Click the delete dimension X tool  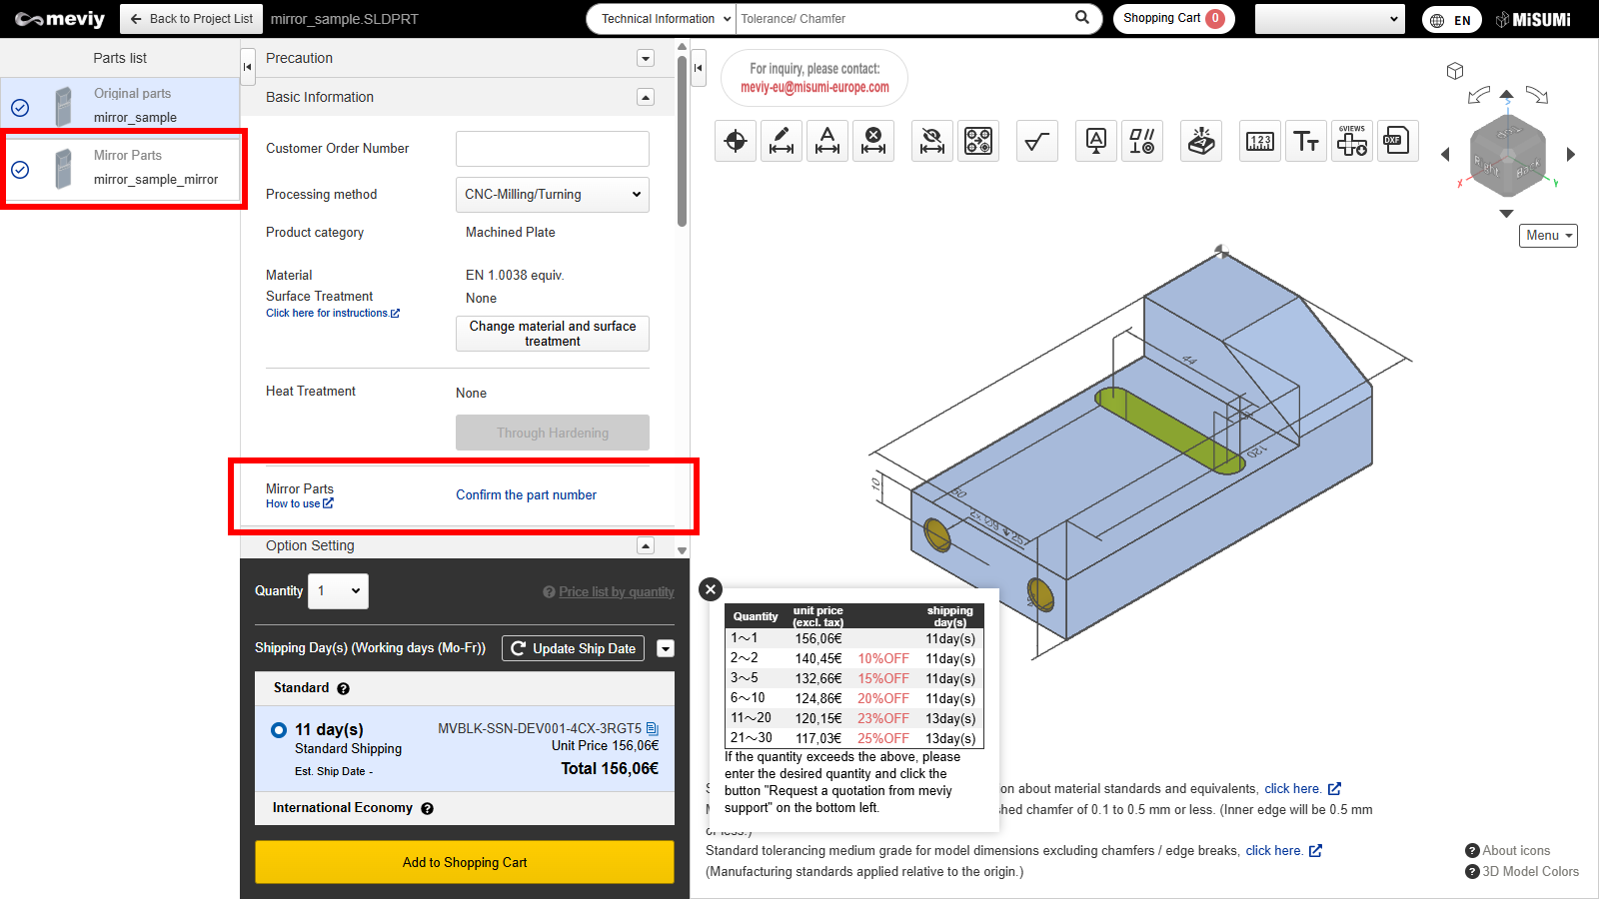873,142
